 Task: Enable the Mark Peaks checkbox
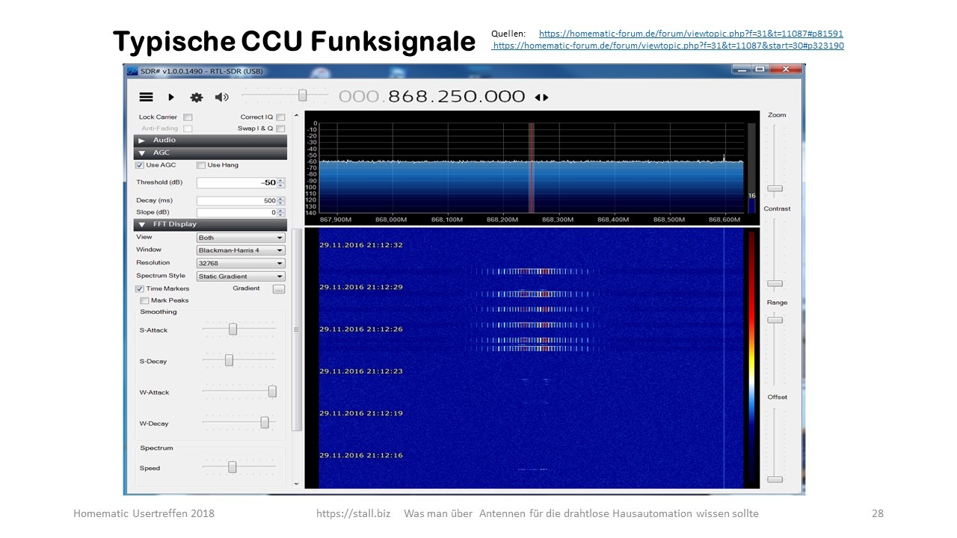click(145, 300)
